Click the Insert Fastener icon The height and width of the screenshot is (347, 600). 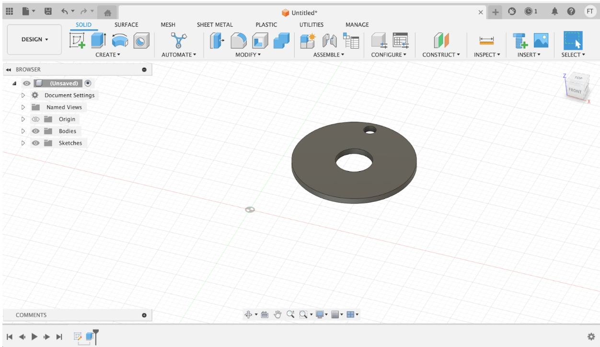[x=520, y=41]
